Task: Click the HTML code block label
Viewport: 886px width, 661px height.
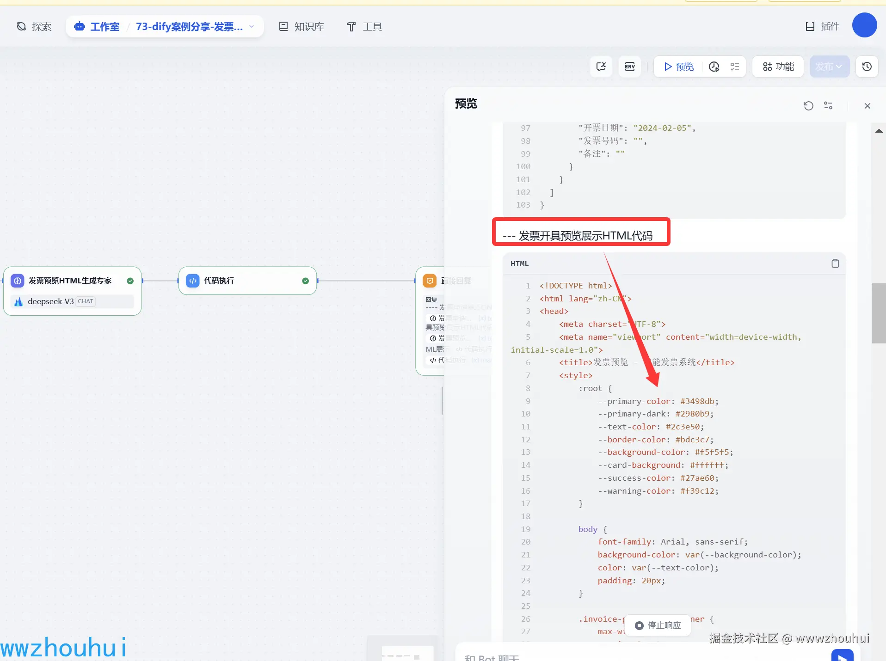Action: pyautogui.click(x=519, y=263)
